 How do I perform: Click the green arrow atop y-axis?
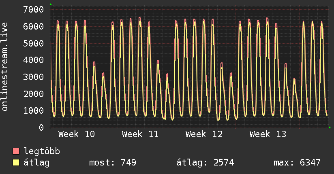[51, 4]
